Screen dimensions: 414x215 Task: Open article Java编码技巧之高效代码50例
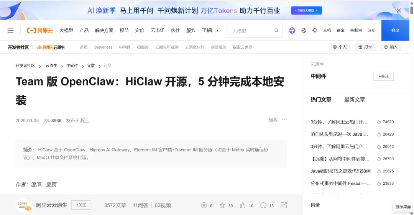tap(341, 171)
